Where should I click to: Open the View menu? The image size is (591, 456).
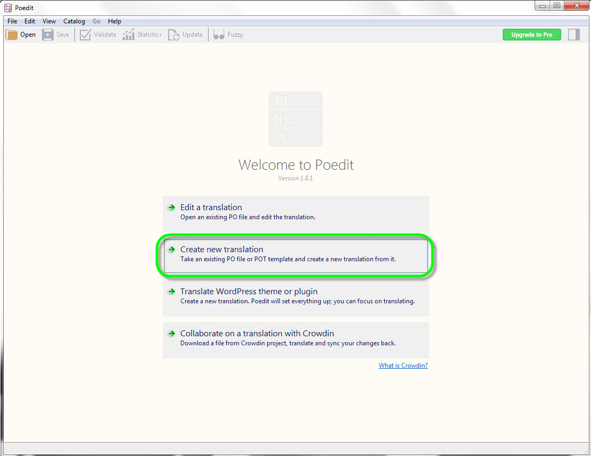tap(49, 21)
